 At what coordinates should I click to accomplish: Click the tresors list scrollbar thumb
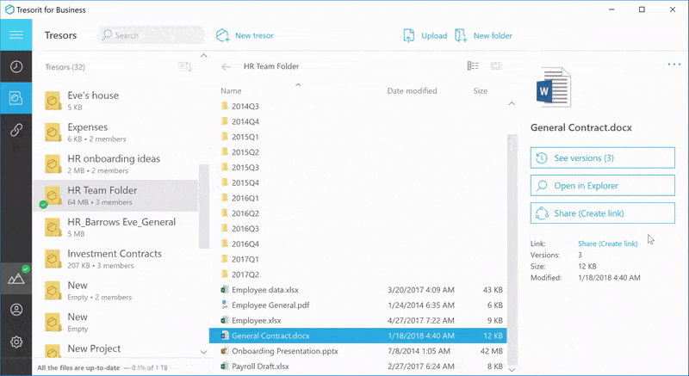point(203,206)
